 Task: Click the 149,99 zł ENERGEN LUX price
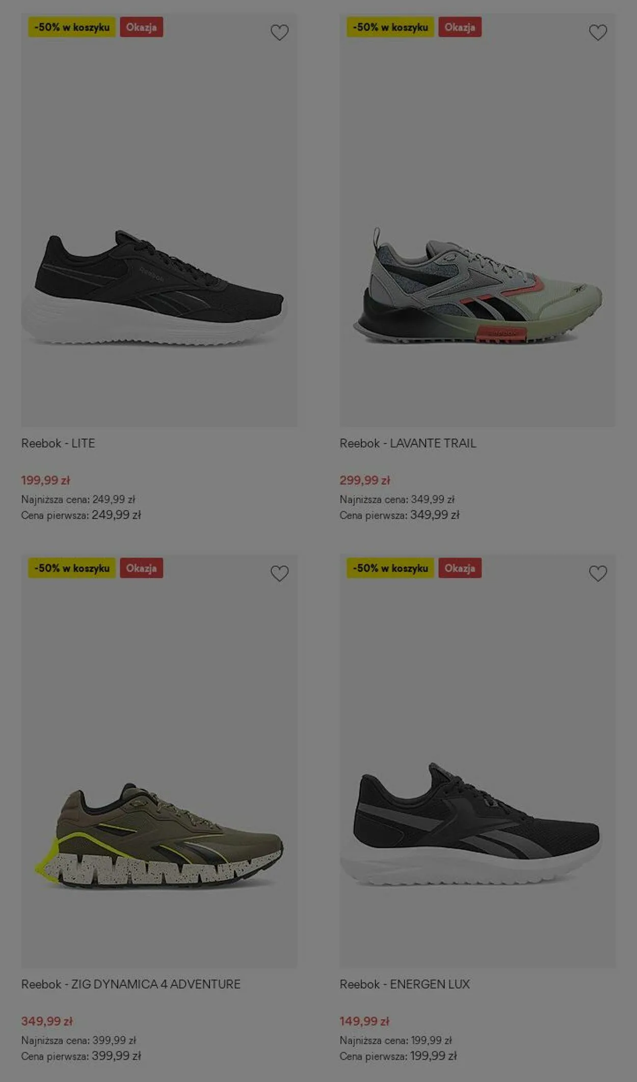(x=364, y=1021)
